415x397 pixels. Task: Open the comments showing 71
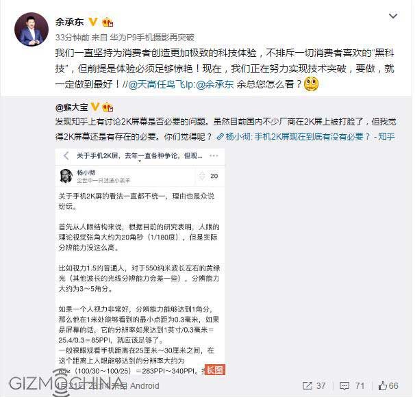pyautogui.click(x=352, y=386)
